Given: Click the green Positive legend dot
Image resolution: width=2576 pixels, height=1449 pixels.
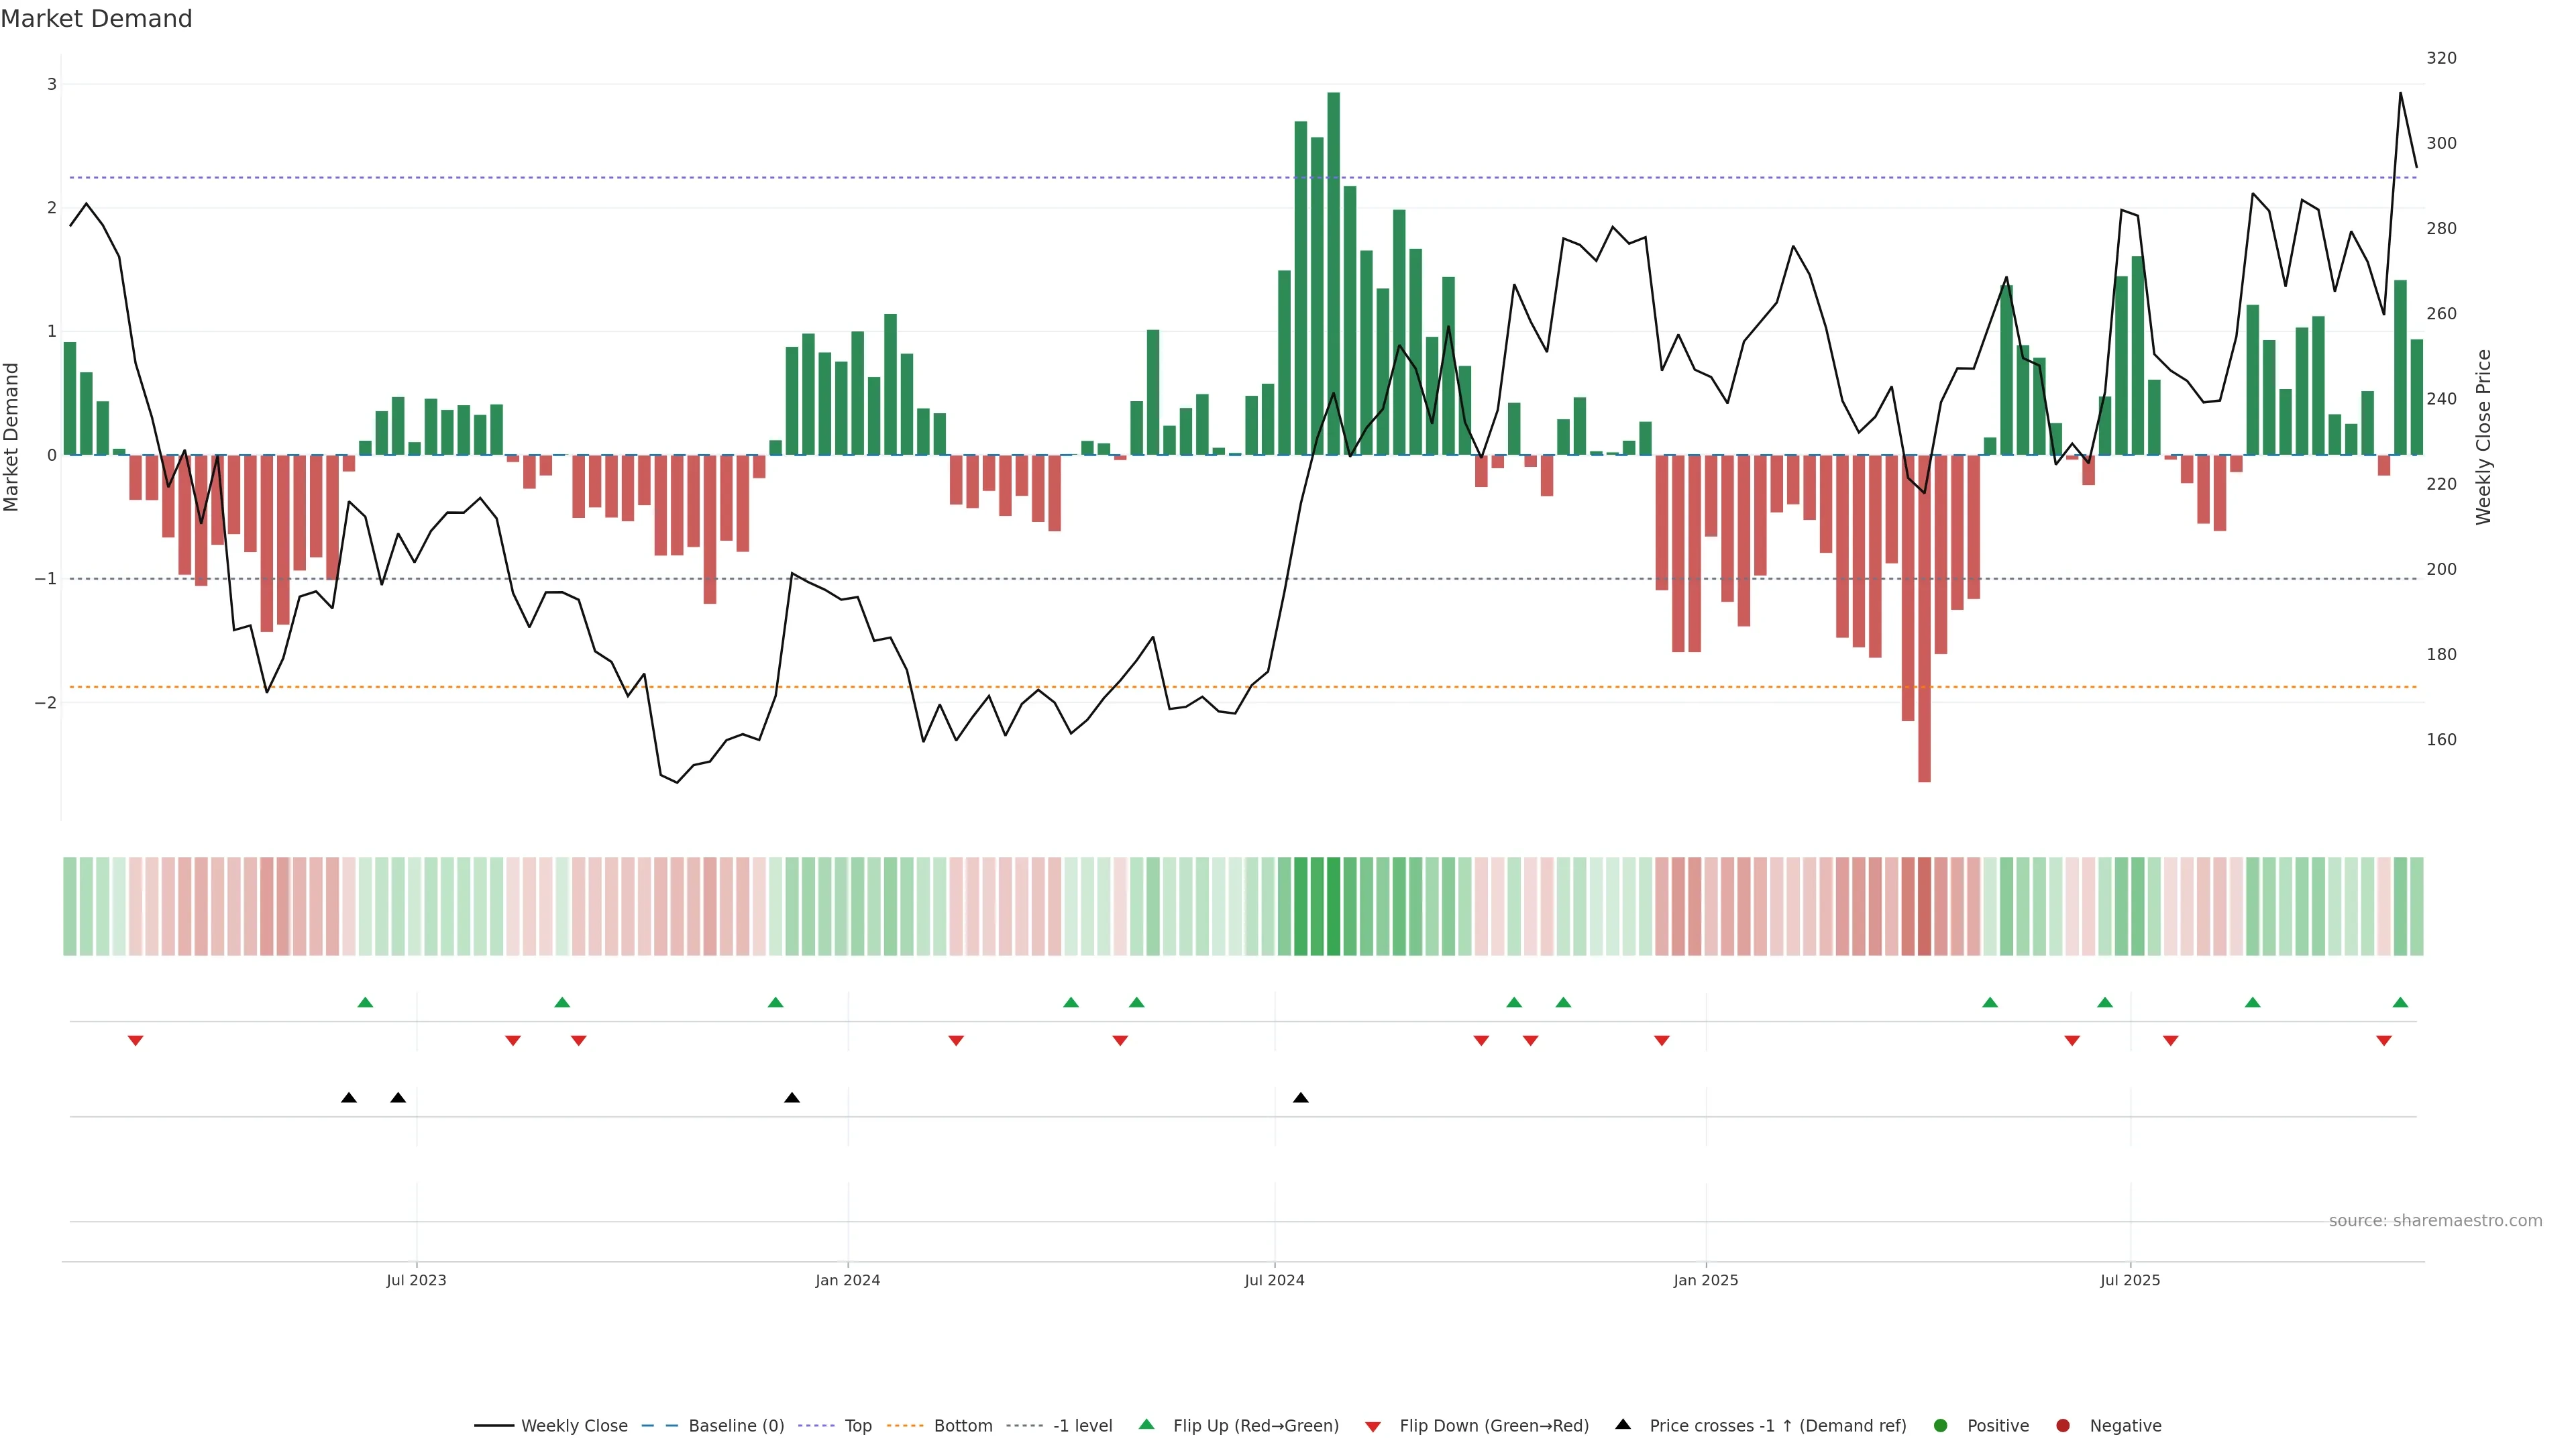Looking at the screenshot, I should [x=1941, y=1426].
